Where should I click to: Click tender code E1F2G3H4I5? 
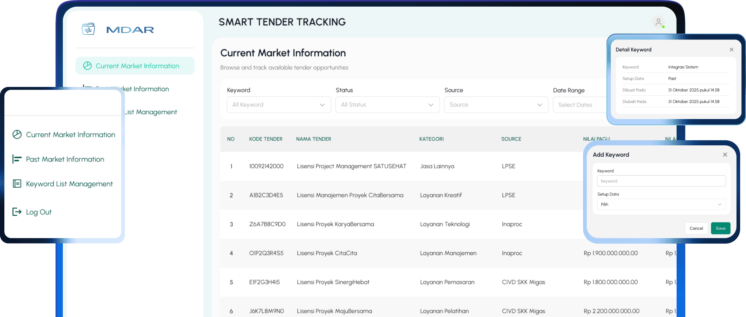[x=264, y=282]
